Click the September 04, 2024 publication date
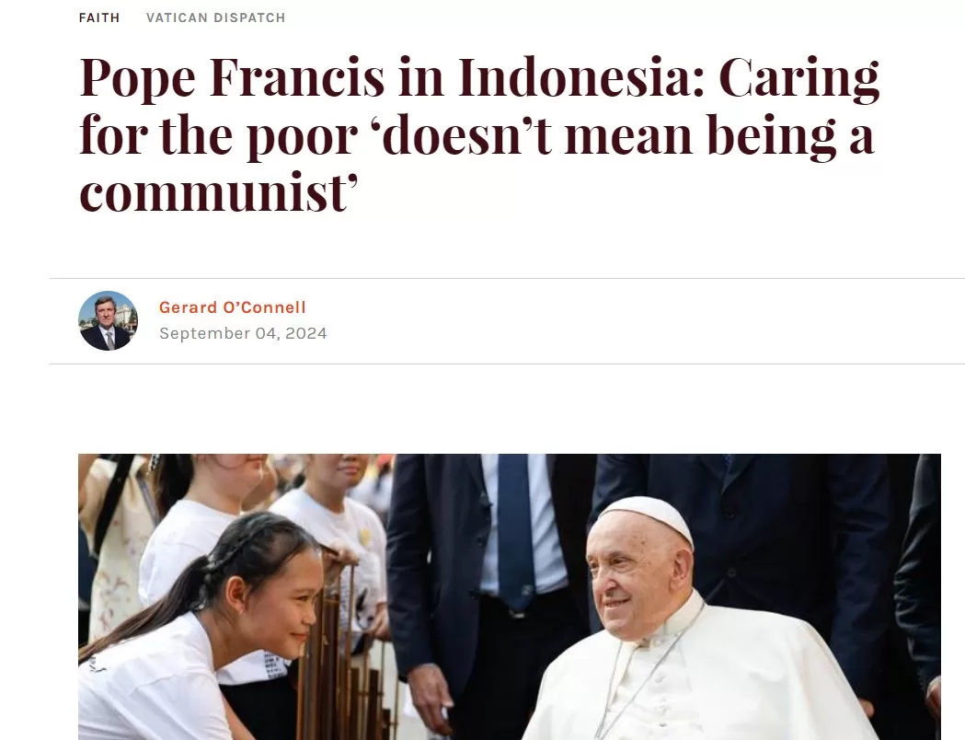This screenshot has height=740, width=965. point(243,333)
